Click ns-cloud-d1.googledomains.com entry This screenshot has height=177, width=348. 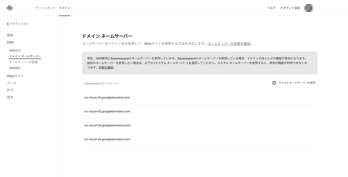point(200,97)
